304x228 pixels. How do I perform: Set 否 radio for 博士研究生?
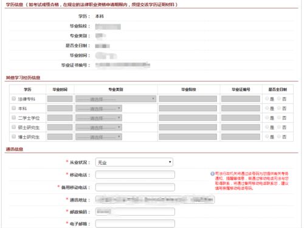click(279, 137)
